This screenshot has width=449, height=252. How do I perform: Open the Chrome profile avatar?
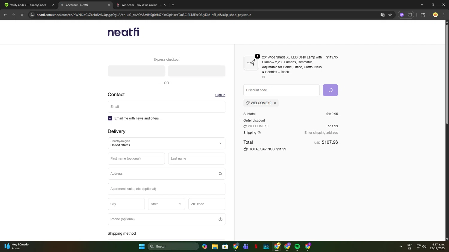click(x=435, y=15)
